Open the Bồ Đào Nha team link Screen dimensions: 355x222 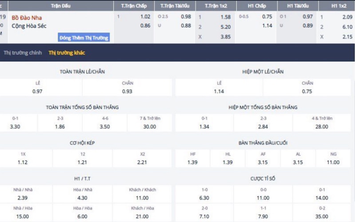27,18
